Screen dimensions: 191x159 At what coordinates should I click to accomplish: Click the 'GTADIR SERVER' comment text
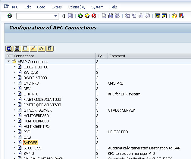[x=121, y=110]
